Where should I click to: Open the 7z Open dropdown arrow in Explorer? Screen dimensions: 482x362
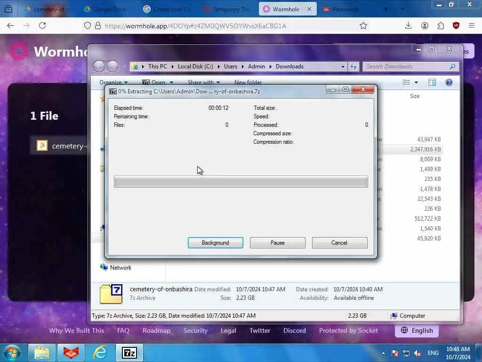(x=171, y=82)
